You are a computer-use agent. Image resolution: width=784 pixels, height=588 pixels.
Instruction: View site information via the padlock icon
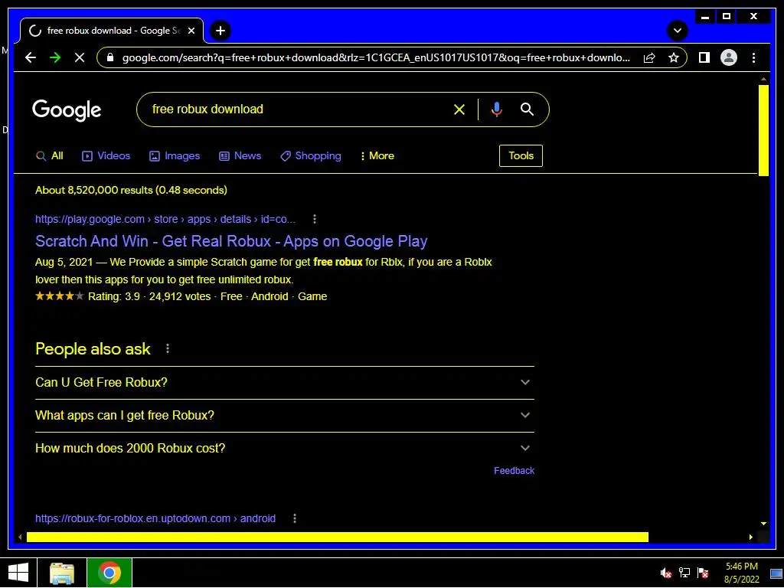110,57
